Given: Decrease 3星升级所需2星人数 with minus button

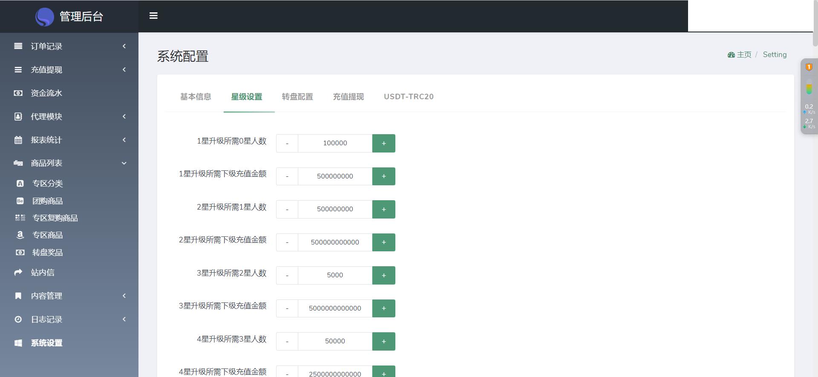Looking at the screenshot, I should [x=287, y=275].
